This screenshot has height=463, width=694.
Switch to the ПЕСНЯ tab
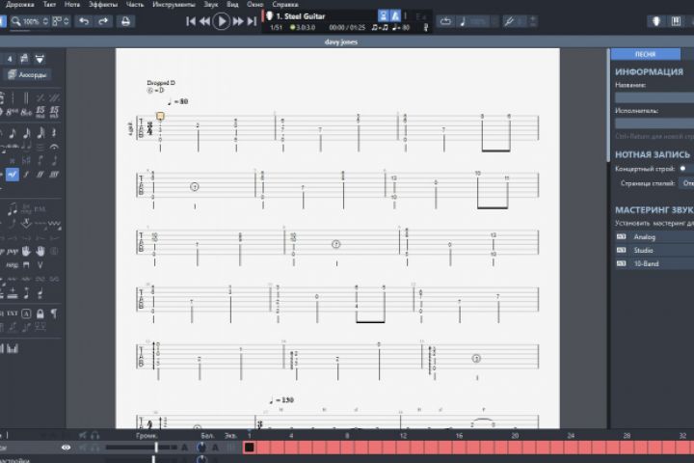(645, 54)
